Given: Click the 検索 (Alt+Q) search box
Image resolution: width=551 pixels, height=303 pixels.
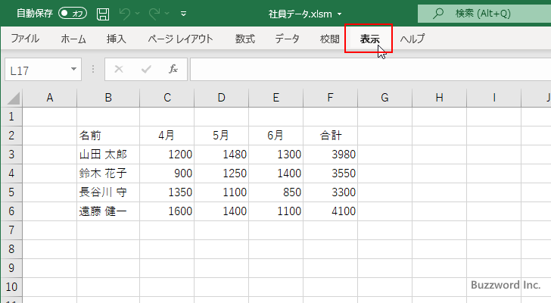Looking at the screenshot, I should click(x=484, y=14).
